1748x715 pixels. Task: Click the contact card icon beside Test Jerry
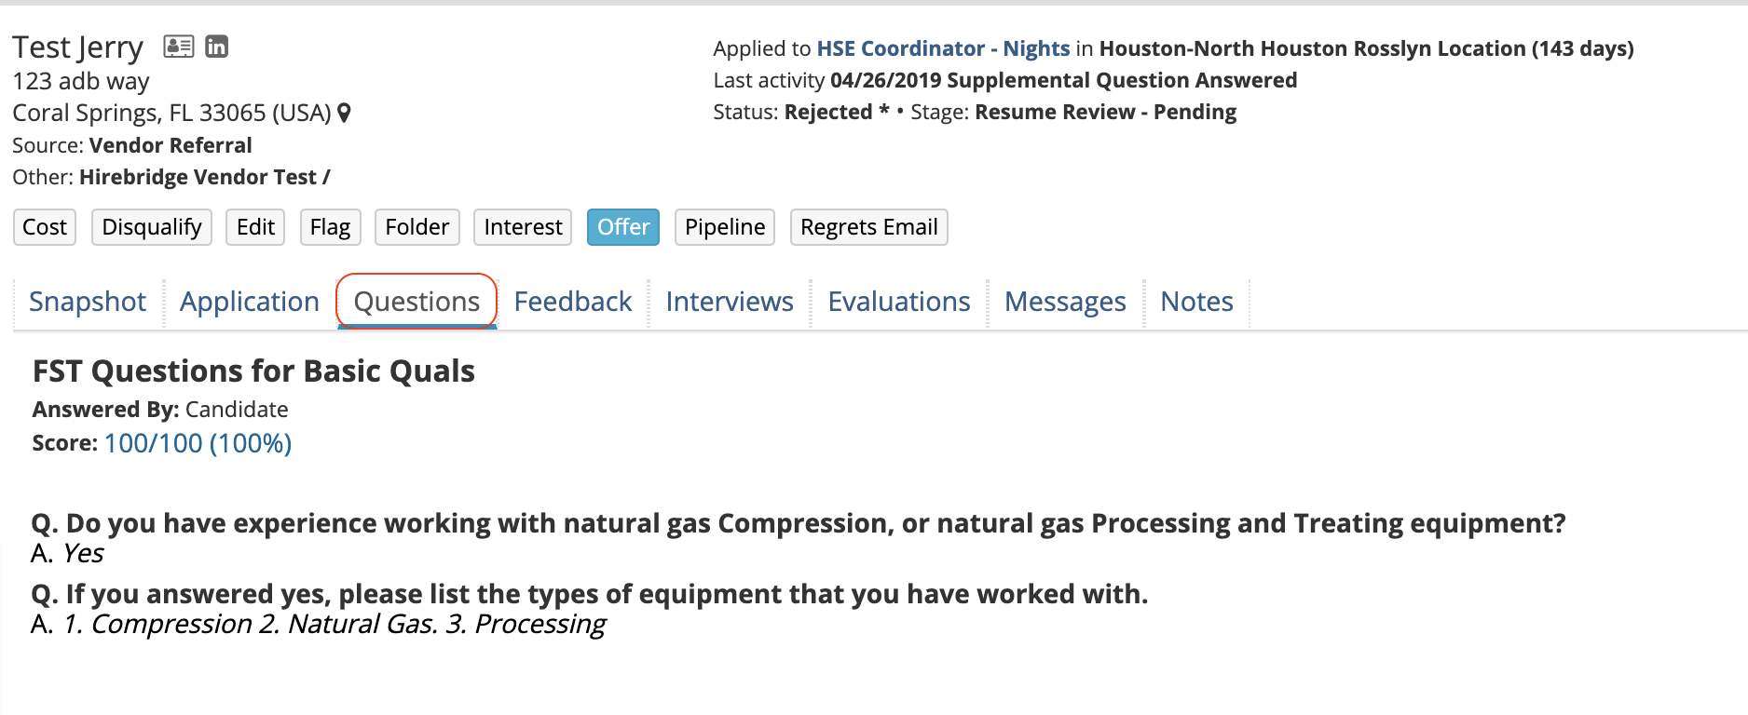(x=178, y=47)
